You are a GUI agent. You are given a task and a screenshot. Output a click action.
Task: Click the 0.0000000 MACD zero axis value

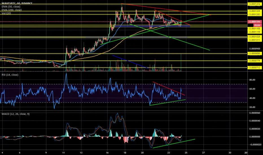pos(255,137)
